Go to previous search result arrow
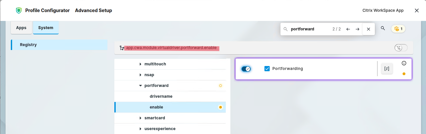The image size is (426, 134). 348,29
